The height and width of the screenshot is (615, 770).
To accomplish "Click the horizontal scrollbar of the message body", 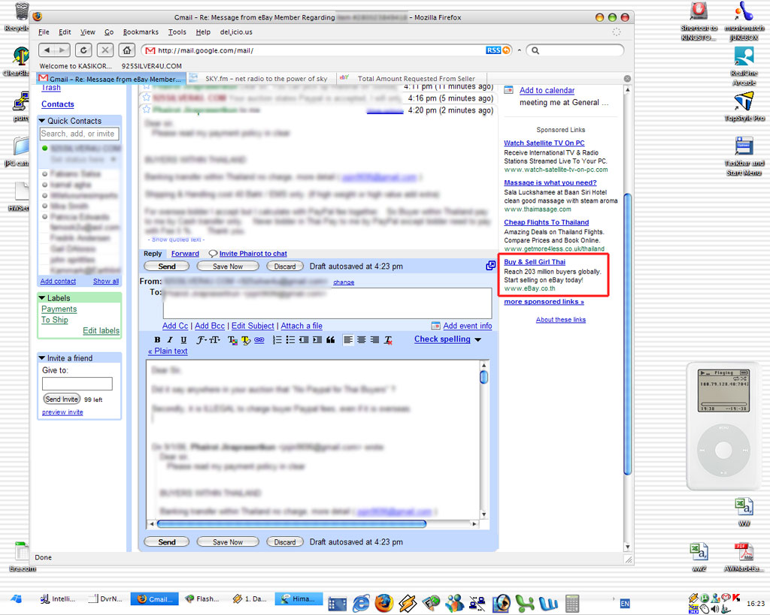I will pos(291,524).
